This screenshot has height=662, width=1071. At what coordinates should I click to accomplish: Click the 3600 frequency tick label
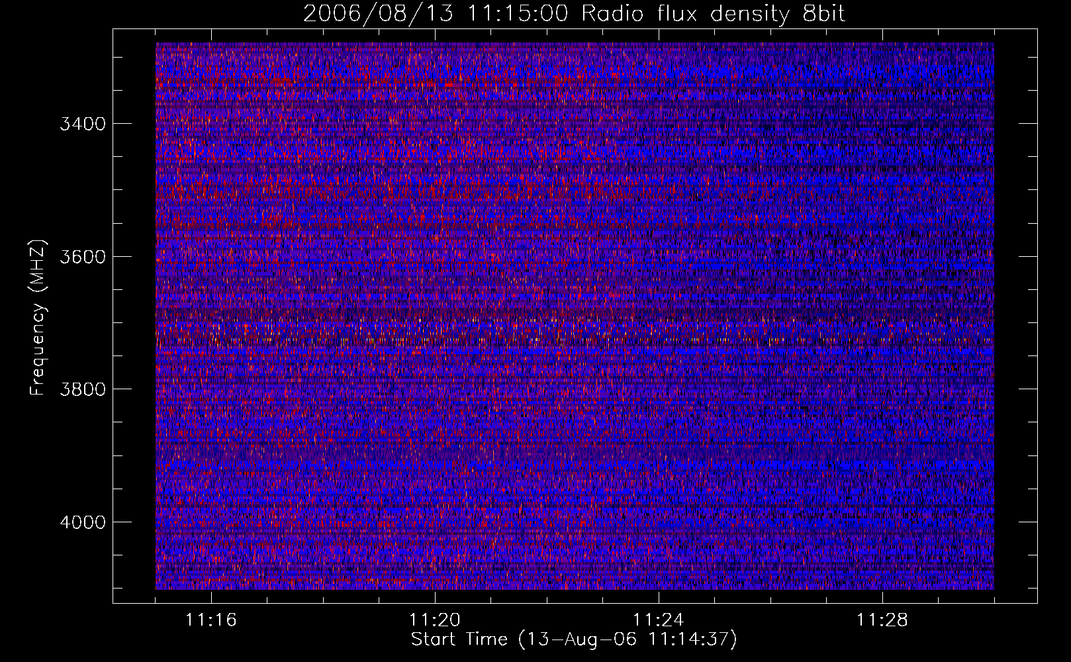pyautogui.click(x=83, y=257)
